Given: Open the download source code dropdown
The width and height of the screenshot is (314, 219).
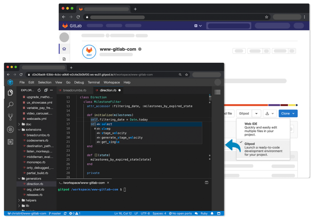Looking at the screenshot, I should [x=270, y=114].
